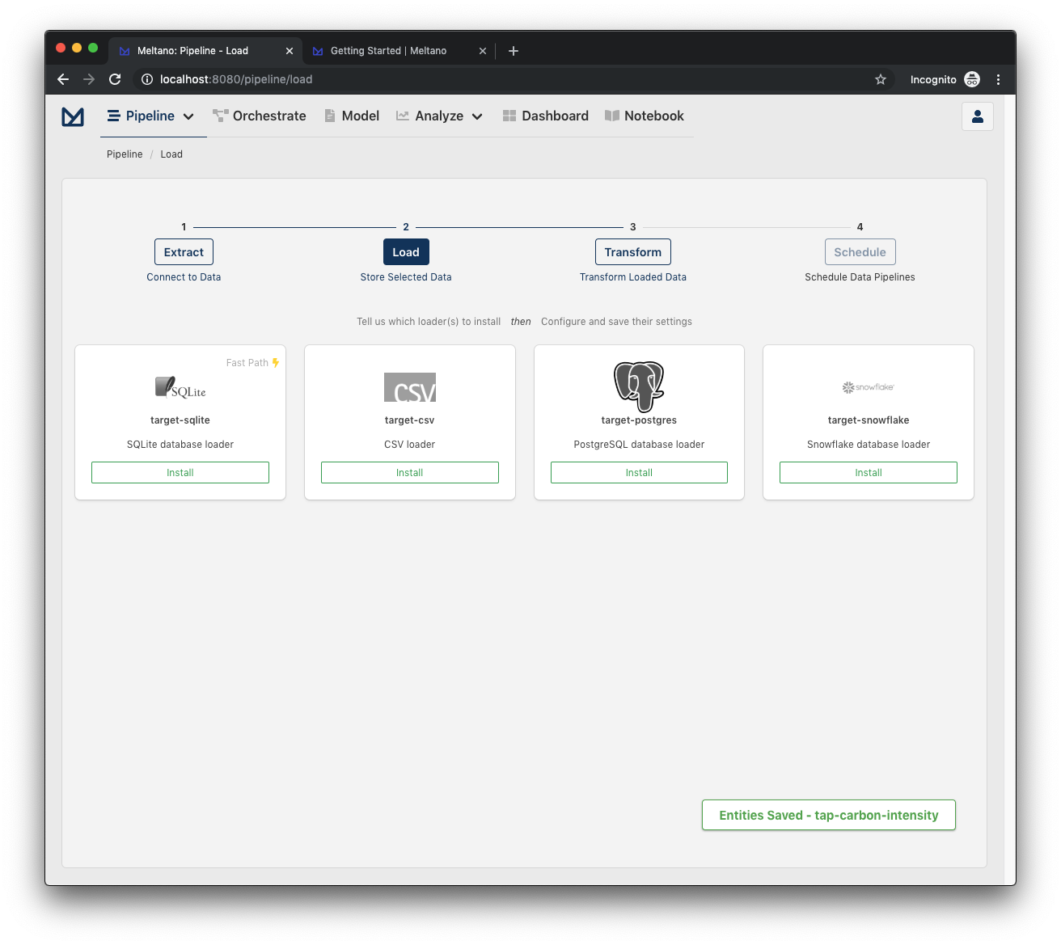Open Chrome three-dot menu
Screen dimensions: 1061x945
tap(999, 79)
